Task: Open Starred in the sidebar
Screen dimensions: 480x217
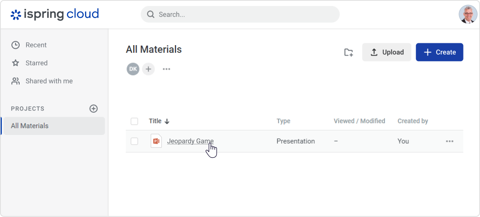Action: pos(29,63)
